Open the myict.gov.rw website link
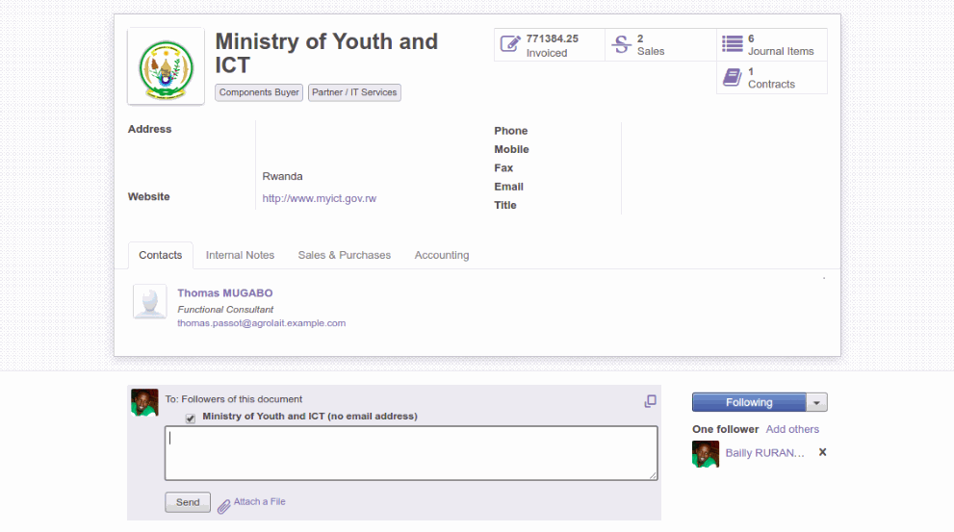 point(320,199)
